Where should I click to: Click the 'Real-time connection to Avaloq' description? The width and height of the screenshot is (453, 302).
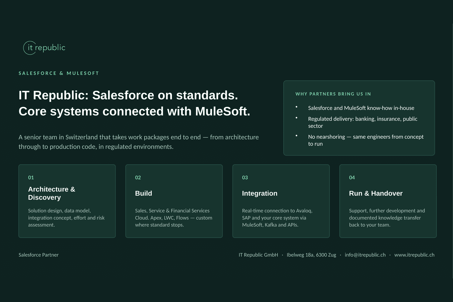277,218
